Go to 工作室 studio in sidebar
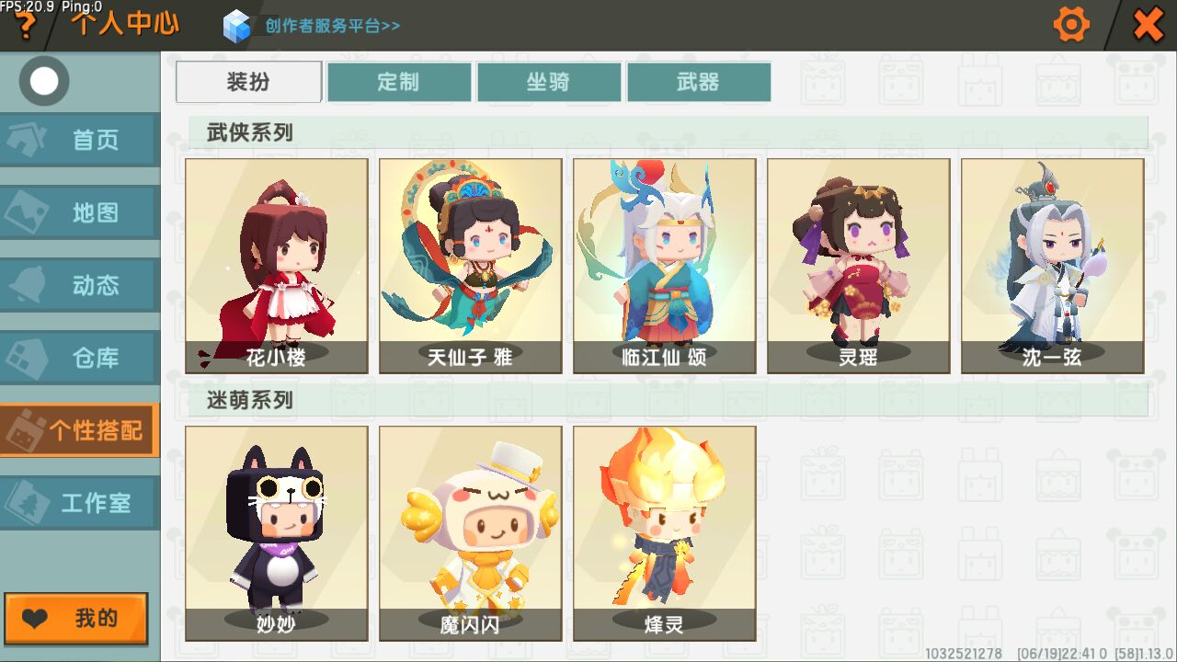This screenshot has height=662, width=1177. [x=79, y=503]
